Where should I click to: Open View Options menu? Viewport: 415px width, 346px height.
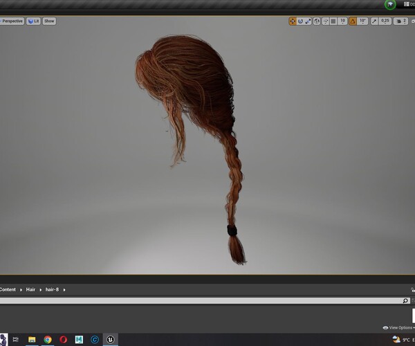point(398,328)
